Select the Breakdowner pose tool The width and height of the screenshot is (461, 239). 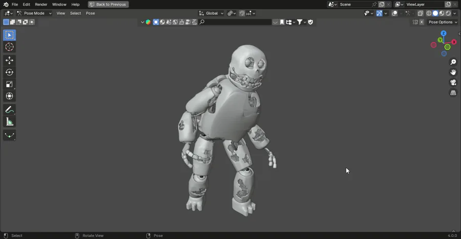[x=9, y=135]
